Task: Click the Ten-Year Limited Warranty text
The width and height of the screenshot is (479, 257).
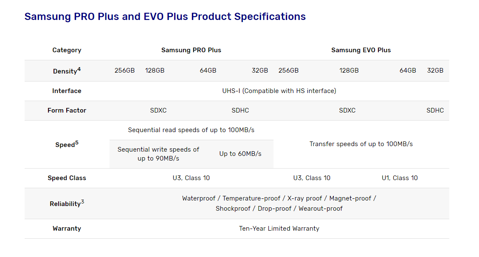Action: coord(279,229)
